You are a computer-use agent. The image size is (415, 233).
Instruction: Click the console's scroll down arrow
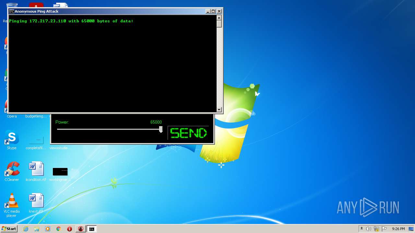pos(219,110)
